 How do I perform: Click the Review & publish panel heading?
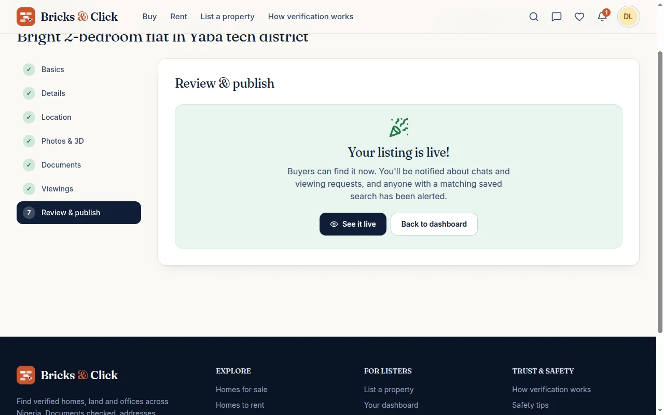225,84
